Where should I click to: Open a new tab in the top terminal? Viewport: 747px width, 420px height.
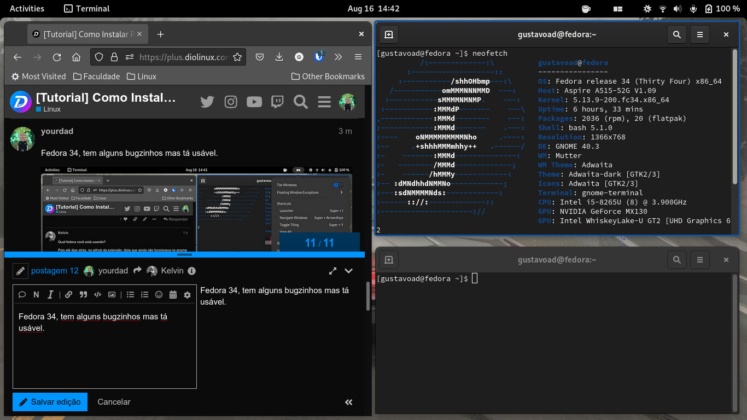point(388,34)
